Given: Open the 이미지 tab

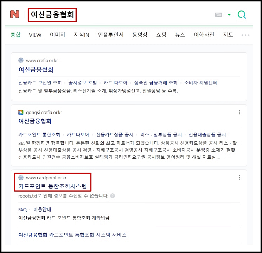Looking at the screenshot, I should [x=57, y=35].
